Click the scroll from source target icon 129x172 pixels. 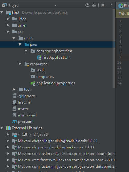87,5
